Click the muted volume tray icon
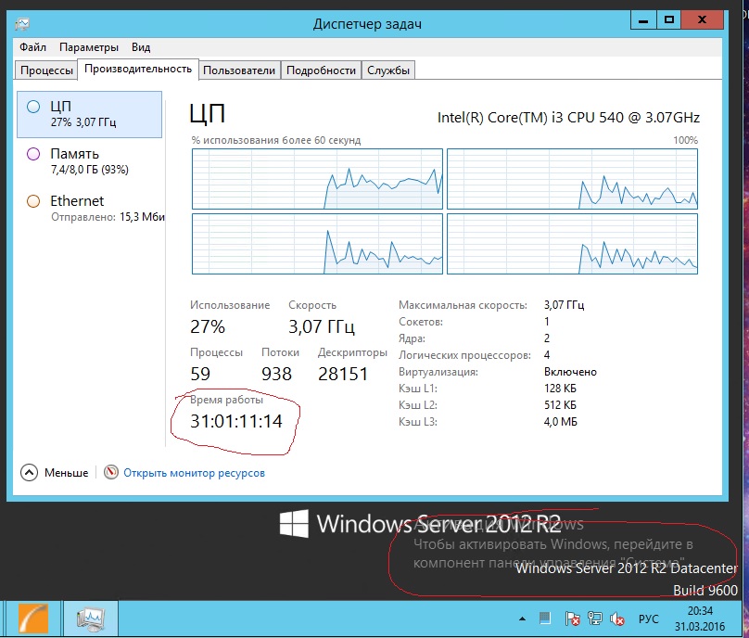 (x=617, y=619)
